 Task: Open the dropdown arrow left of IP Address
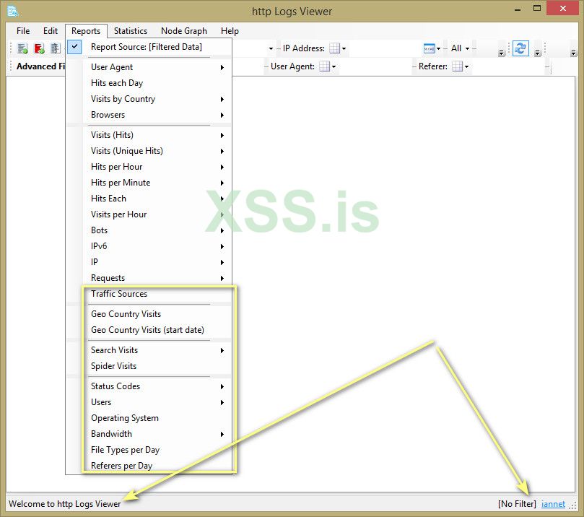271,49
